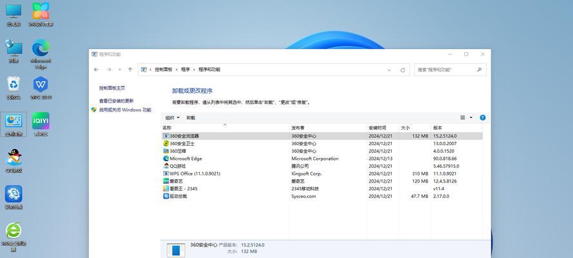
Task: Click version 90.0.818.66 cell
Action: (x=445, y=159)
